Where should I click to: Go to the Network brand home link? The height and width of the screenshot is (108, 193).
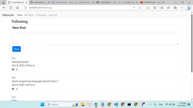8,15
